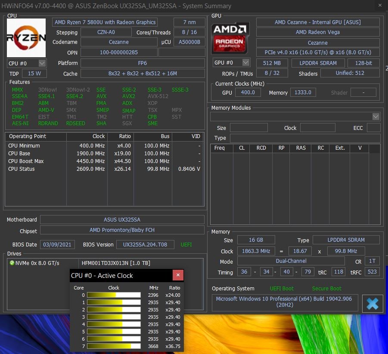Click the AMD Radeon Graphics logo

(230, 38)
